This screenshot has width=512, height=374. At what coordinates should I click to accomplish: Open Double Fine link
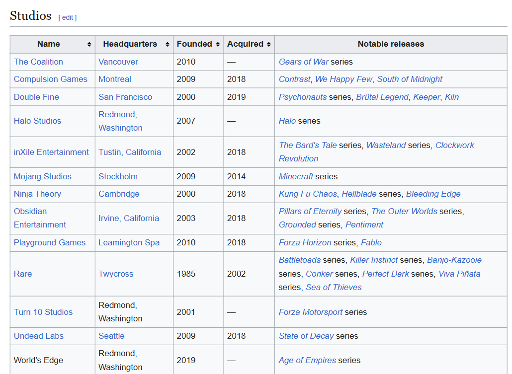(36, 97)
